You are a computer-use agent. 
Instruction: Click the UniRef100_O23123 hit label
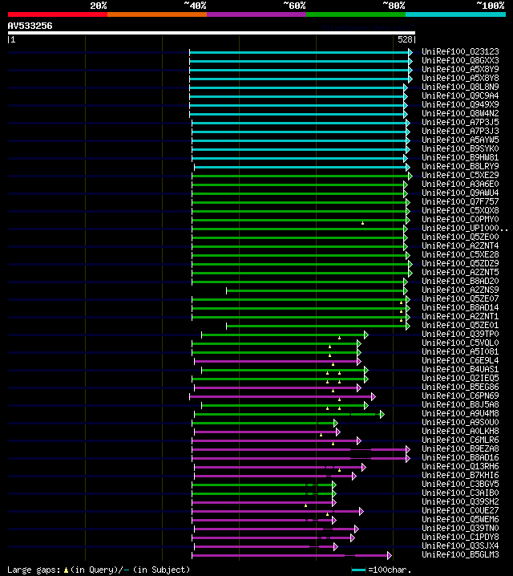[460, 51]
